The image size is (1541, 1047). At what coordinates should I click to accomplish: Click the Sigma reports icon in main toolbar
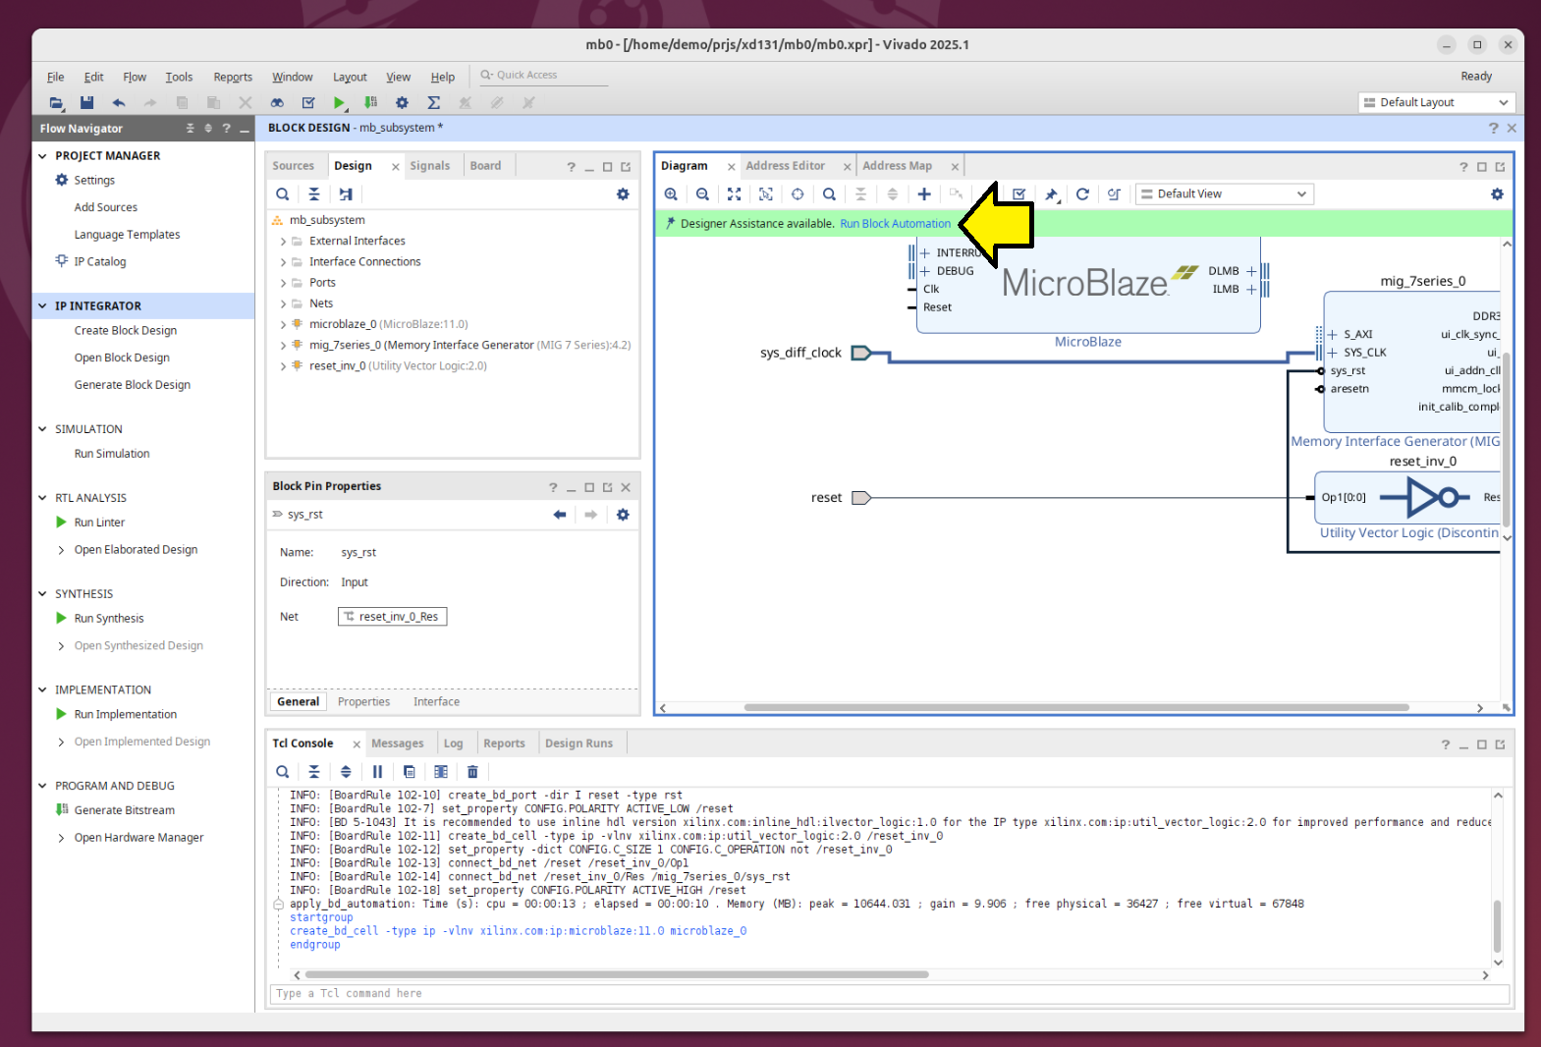tap(433, 102)
